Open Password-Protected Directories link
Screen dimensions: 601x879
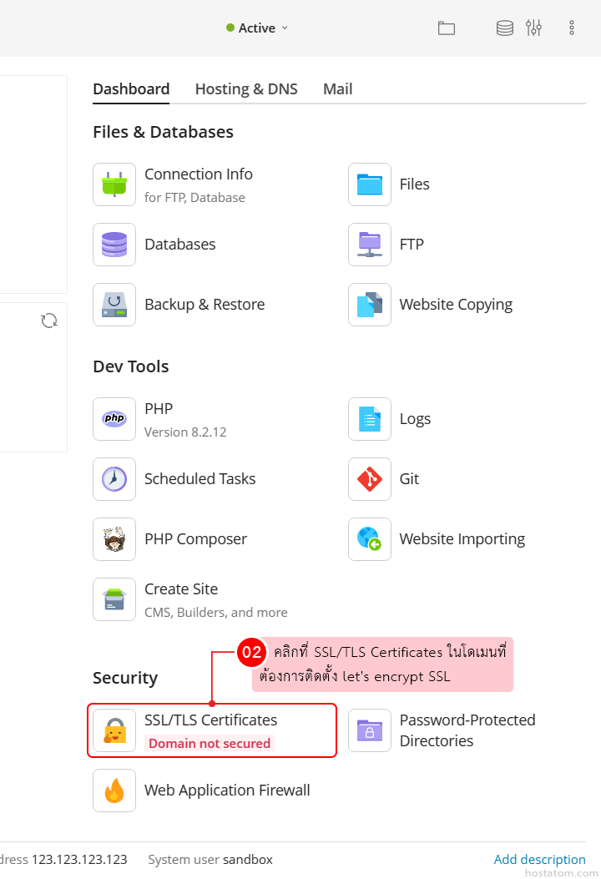[467, 730]
